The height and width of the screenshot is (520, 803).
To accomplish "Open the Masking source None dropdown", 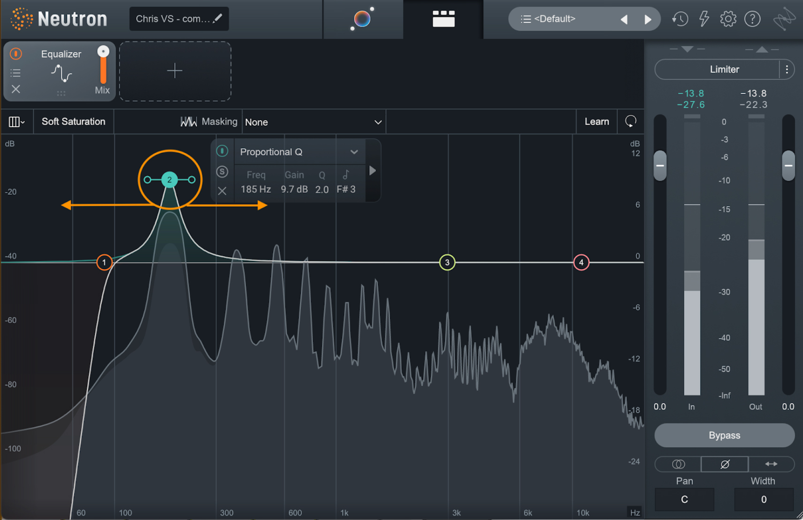I will 314,122.
